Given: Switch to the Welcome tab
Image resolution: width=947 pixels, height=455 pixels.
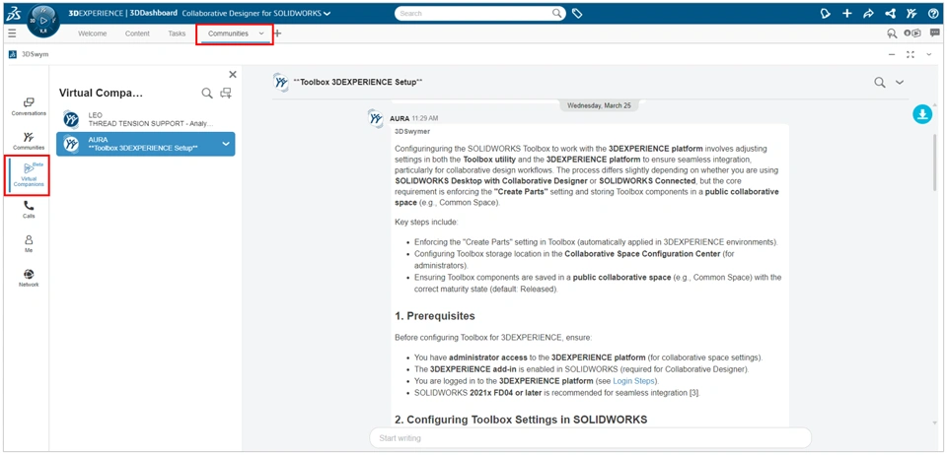Looking at the screenshot, I should click(x=92, y=33).
